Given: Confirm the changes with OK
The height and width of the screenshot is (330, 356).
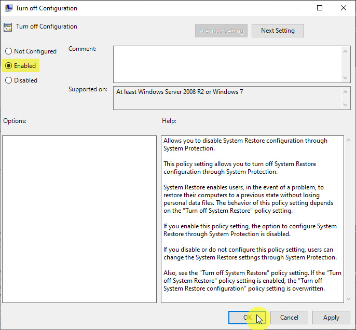Looking at the screenshot, I should (x=248, y=318).
